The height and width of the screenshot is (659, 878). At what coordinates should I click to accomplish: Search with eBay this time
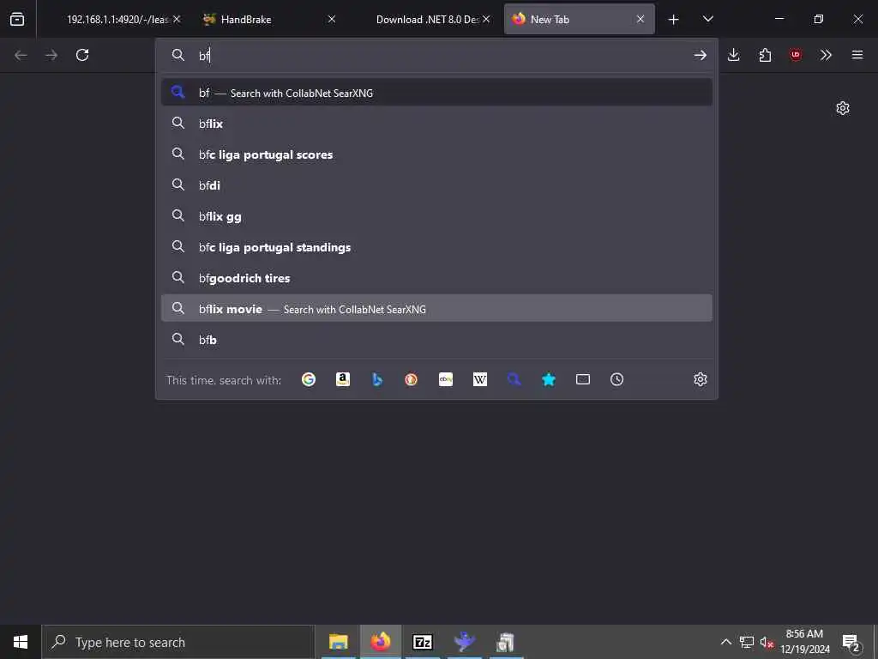click(x=446, y=379)
